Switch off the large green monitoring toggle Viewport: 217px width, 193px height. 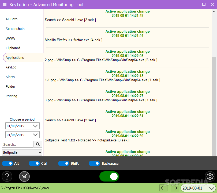click(x=109, y=176)
